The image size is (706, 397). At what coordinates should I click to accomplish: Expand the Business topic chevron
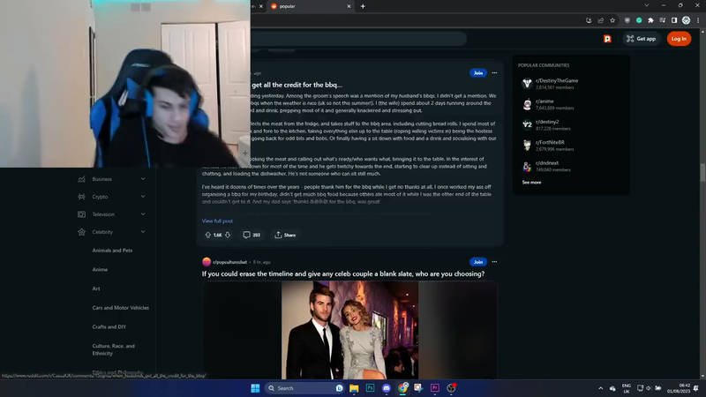click(x=143, y=179)
